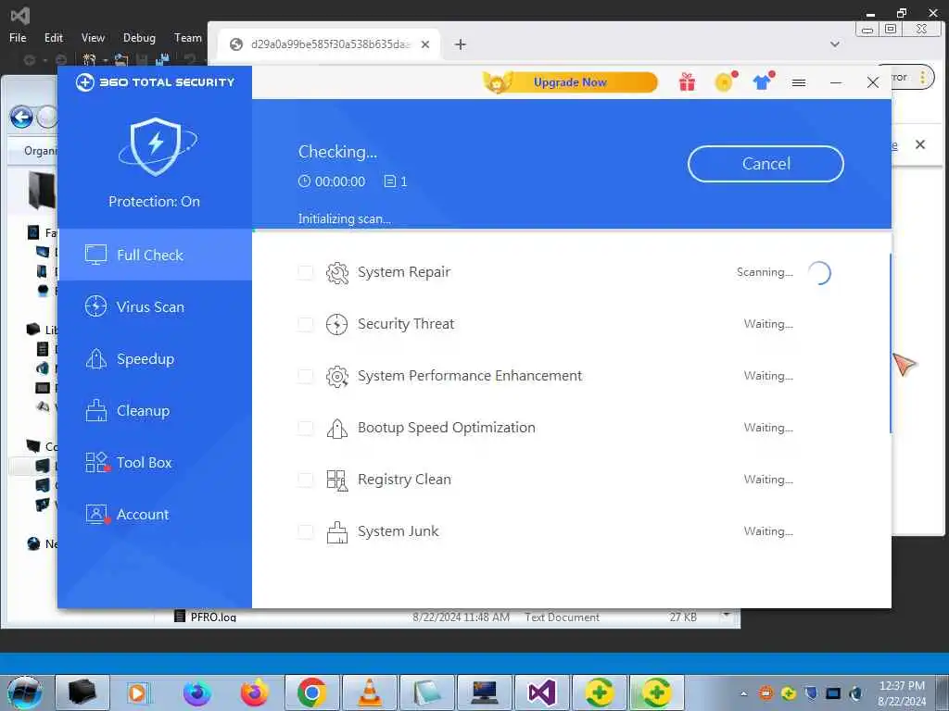The width and height of the screenshot is (949, 711).
Task: Open Chrome from the taskbar
Action: tap(311, 692)
